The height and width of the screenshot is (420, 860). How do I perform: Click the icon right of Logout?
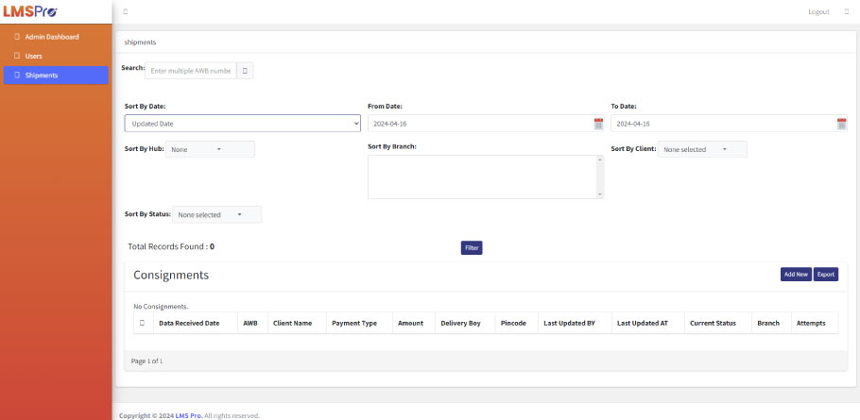tap(846, 11)
